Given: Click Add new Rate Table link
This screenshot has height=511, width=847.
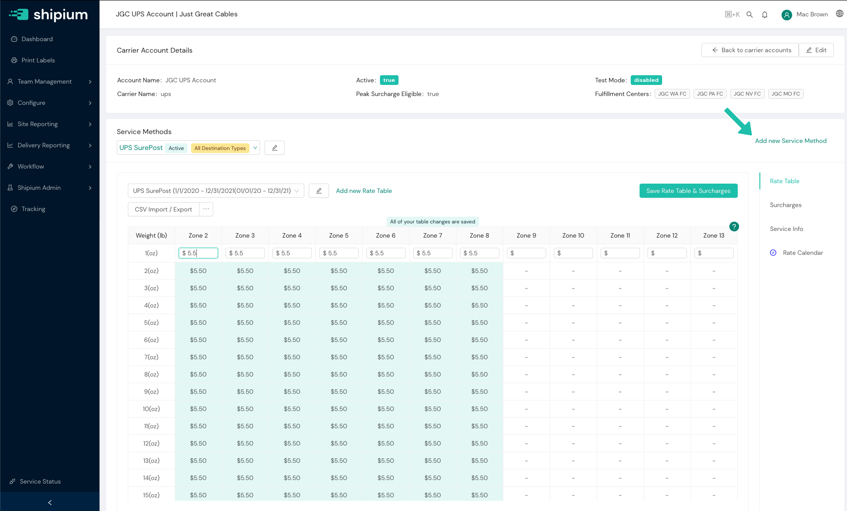Looking at the screenshot, I should pos(364,191).
